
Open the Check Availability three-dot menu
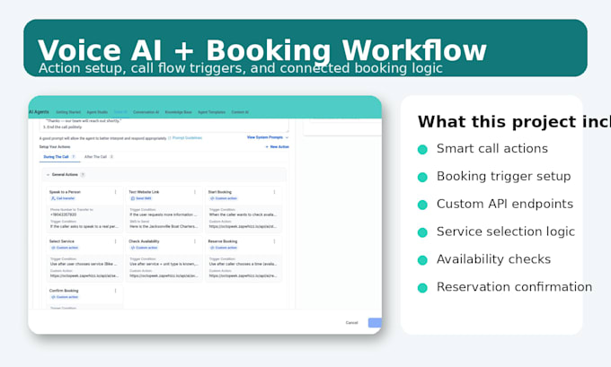tap(195, 241)
